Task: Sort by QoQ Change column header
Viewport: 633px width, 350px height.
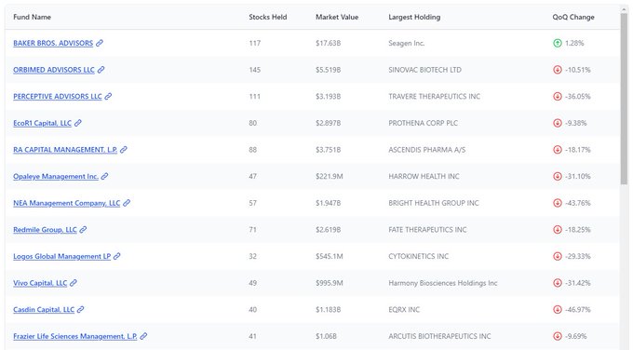Action: (x=573, y=17)
